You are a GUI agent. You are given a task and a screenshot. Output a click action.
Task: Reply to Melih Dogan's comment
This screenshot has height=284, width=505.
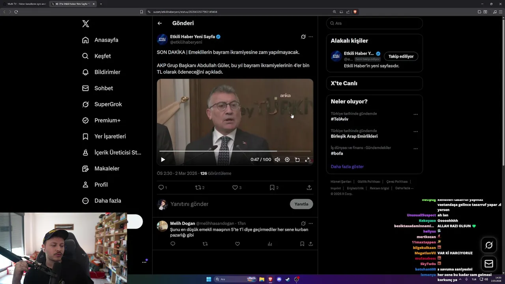(x=173, y=244)
